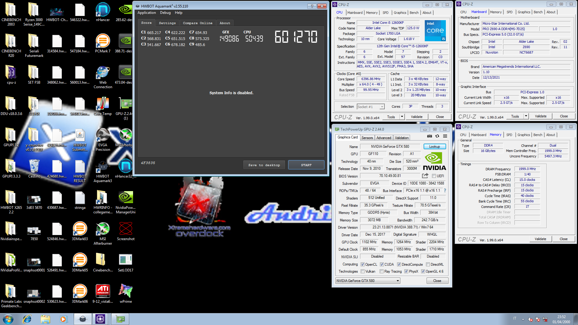Screen dimensions: 578x325
Task: Open Help menu in Aquamark
Action: 179,13
